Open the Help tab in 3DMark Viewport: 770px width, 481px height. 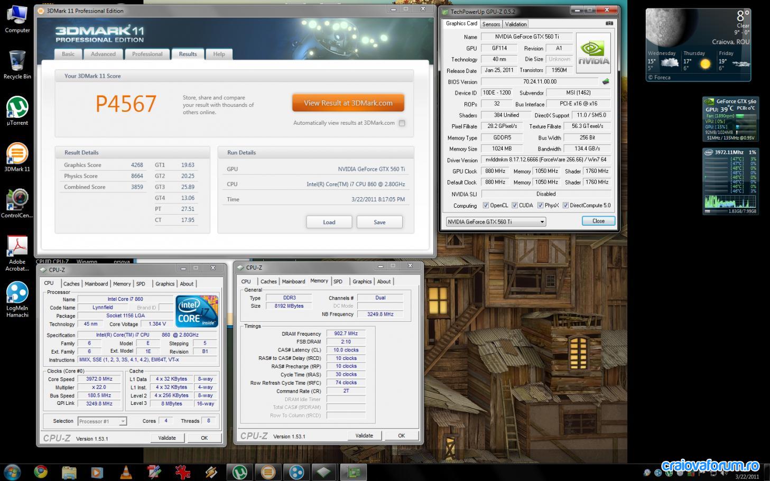point(219,54)
